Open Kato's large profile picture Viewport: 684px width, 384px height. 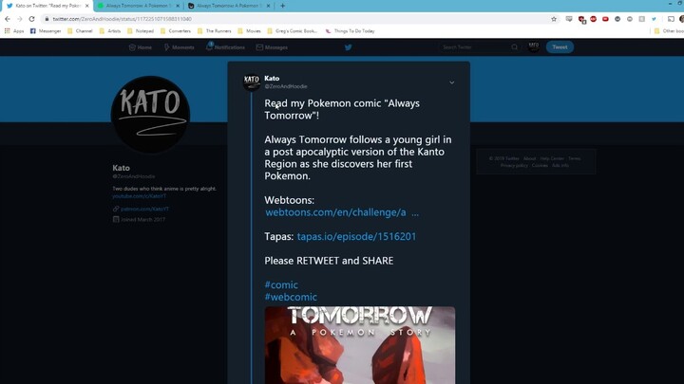coord(150,115)
